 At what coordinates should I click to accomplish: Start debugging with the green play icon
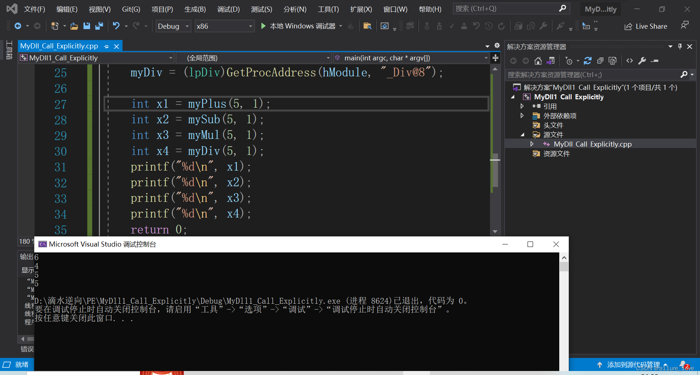click(263, 26)
